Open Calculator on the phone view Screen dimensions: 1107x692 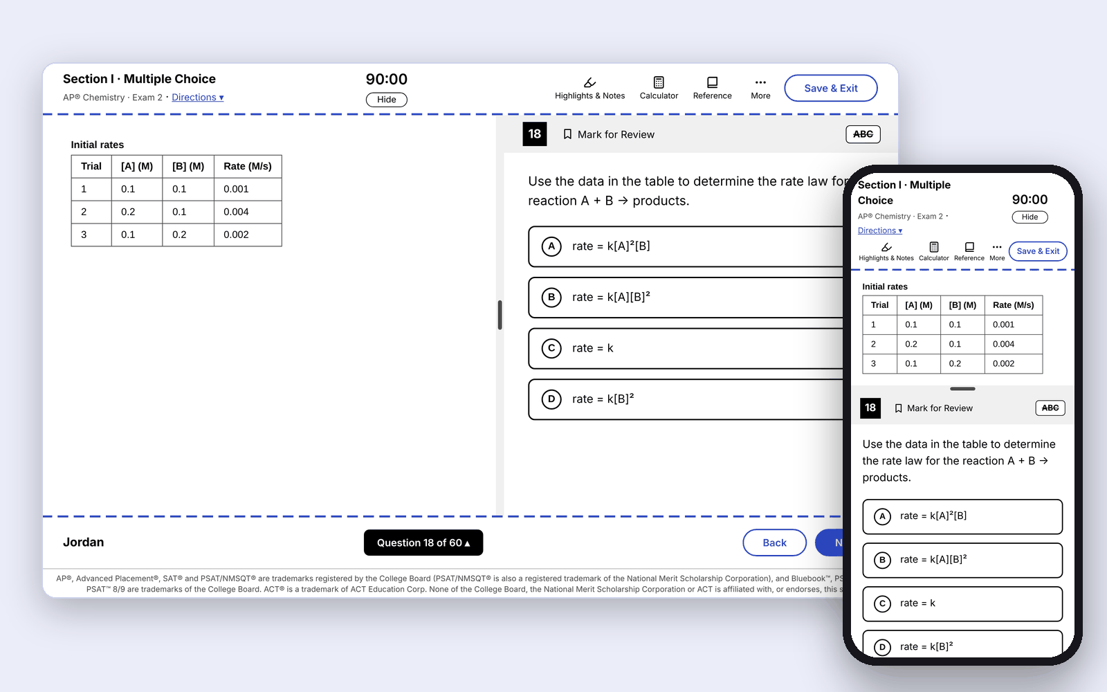pos(933,252)
